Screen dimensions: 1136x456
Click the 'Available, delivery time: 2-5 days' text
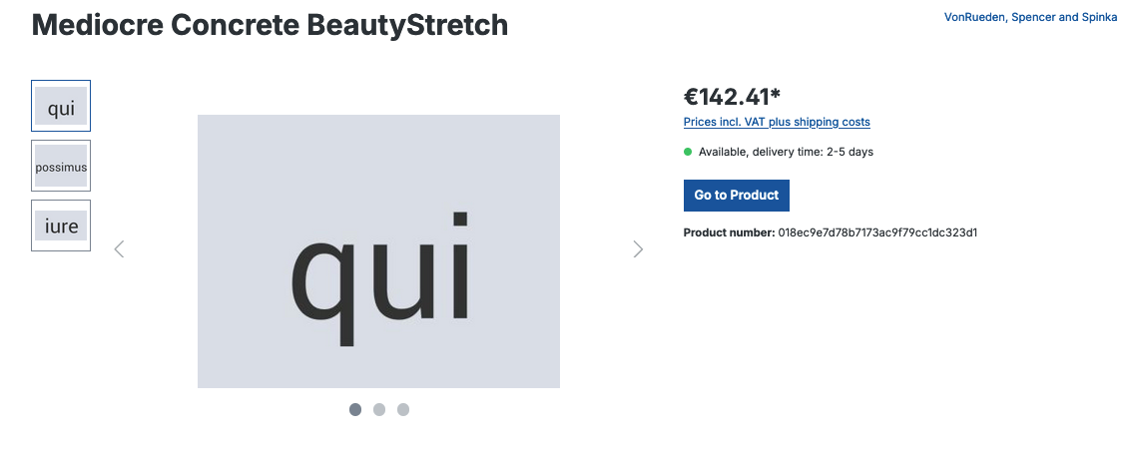[786, 152]
